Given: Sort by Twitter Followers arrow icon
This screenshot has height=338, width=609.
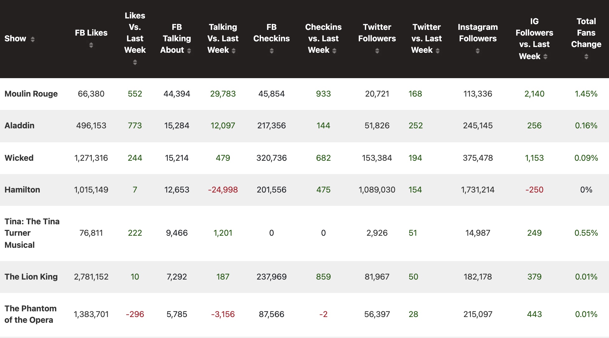Looking at the screenshot, I should [x=377, y=51].
